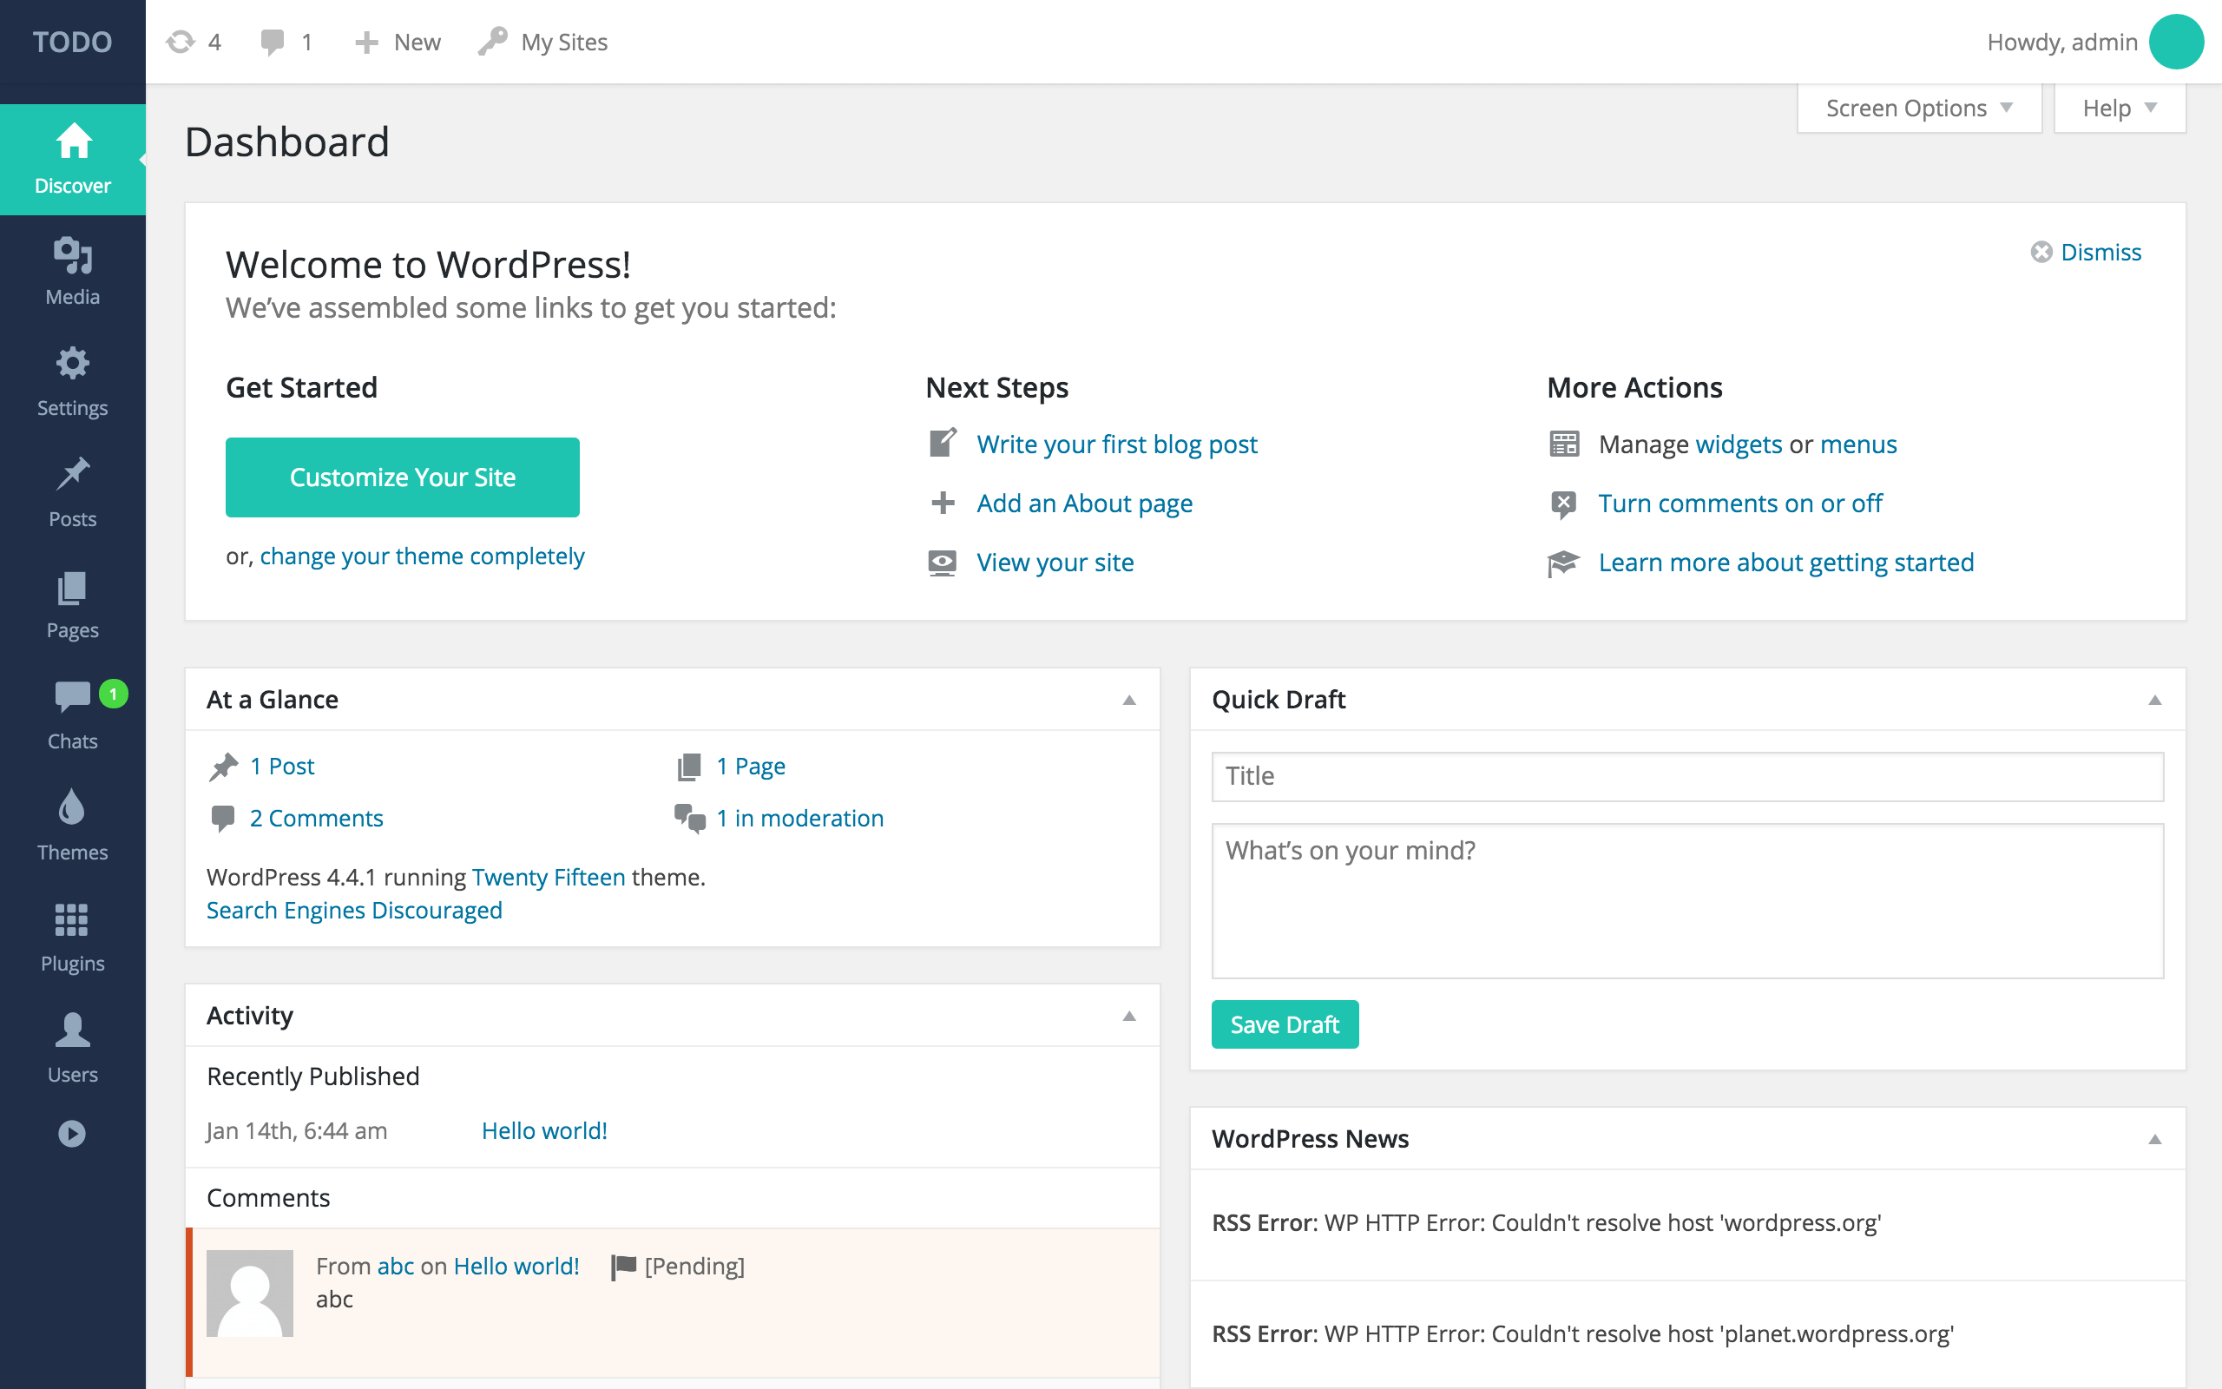
Task: Open the Media library from sidebar
Action: pyautogui.click(x=72, y=268)
